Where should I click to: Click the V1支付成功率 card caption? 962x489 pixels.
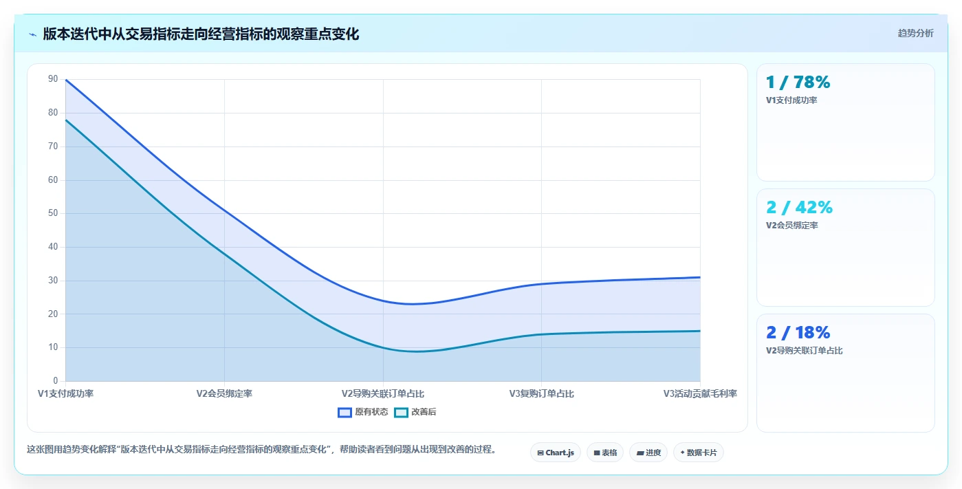point(791,100)
